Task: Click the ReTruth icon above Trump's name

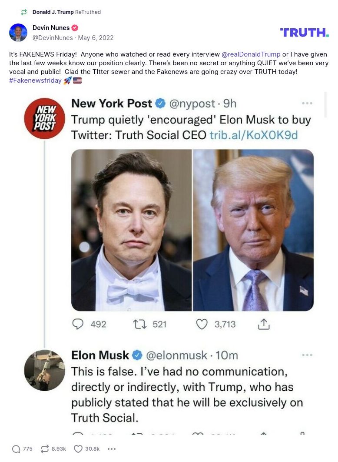Action: [x=23, y=12]
